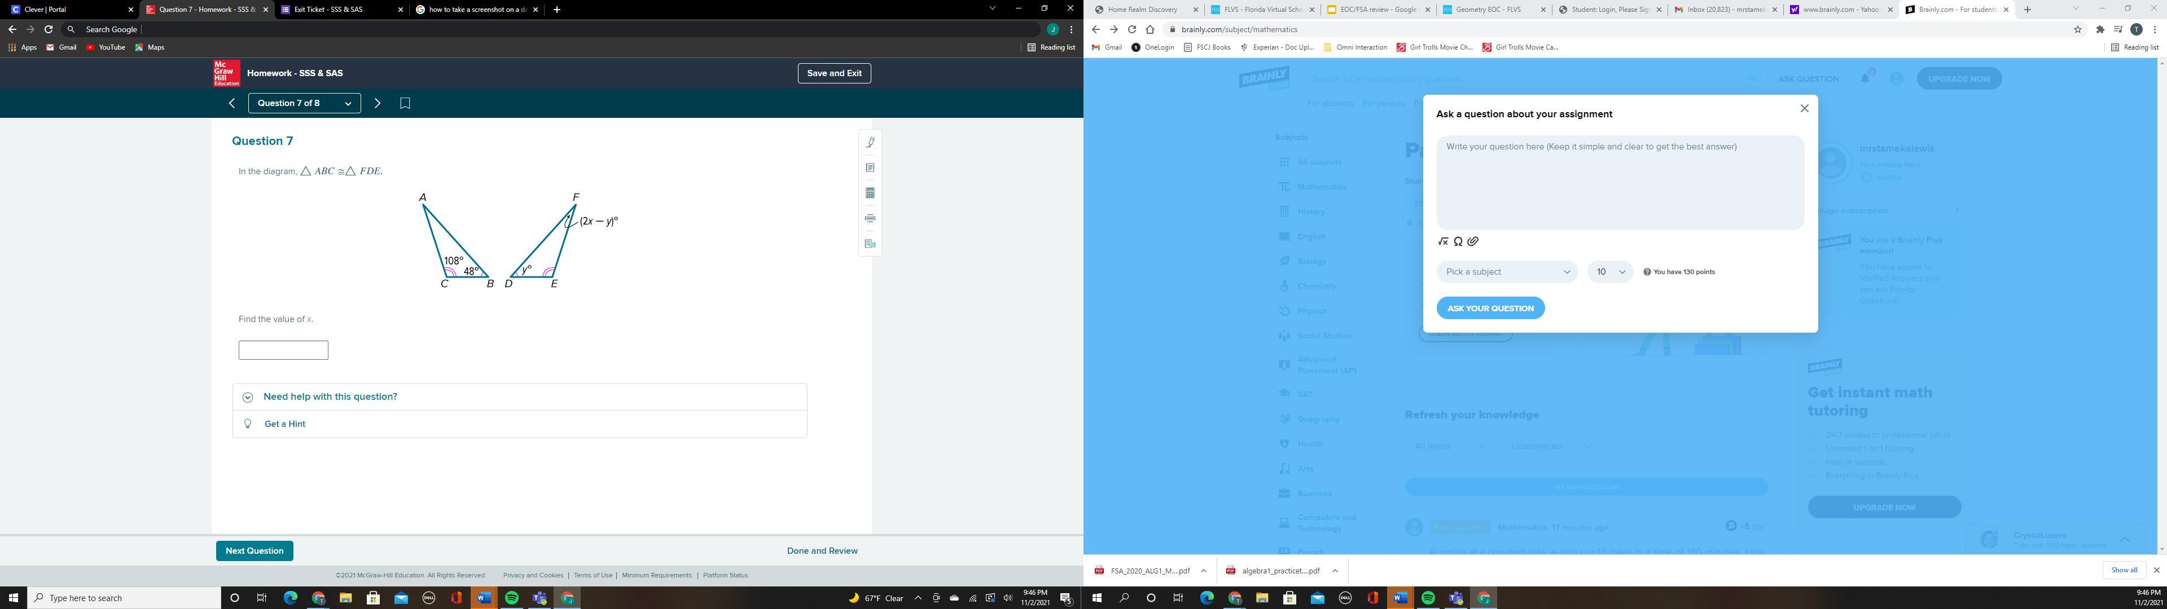The width and height of the screenshot is (2167, 609).
Task: Bookmark this question with flag icon
Action: pos(405,103)
